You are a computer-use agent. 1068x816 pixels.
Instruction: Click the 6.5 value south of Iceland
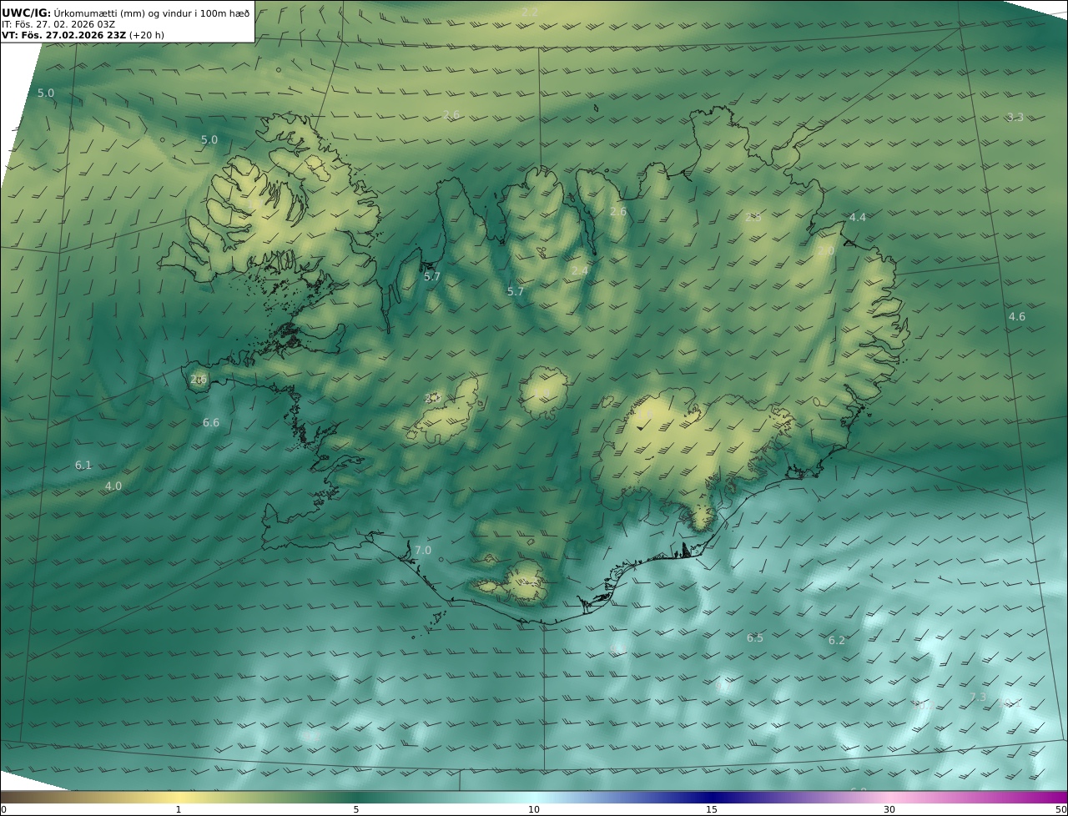[x=755, y=638]
